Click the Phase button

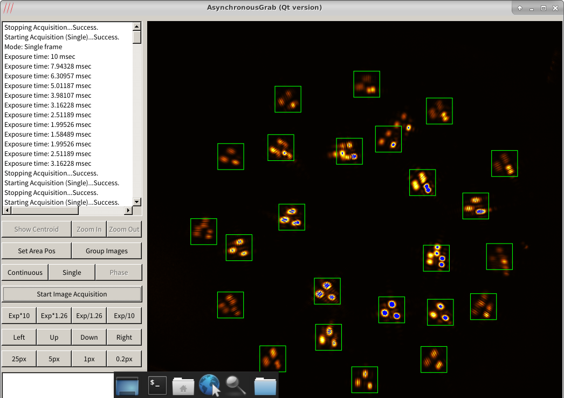point(119,273)
